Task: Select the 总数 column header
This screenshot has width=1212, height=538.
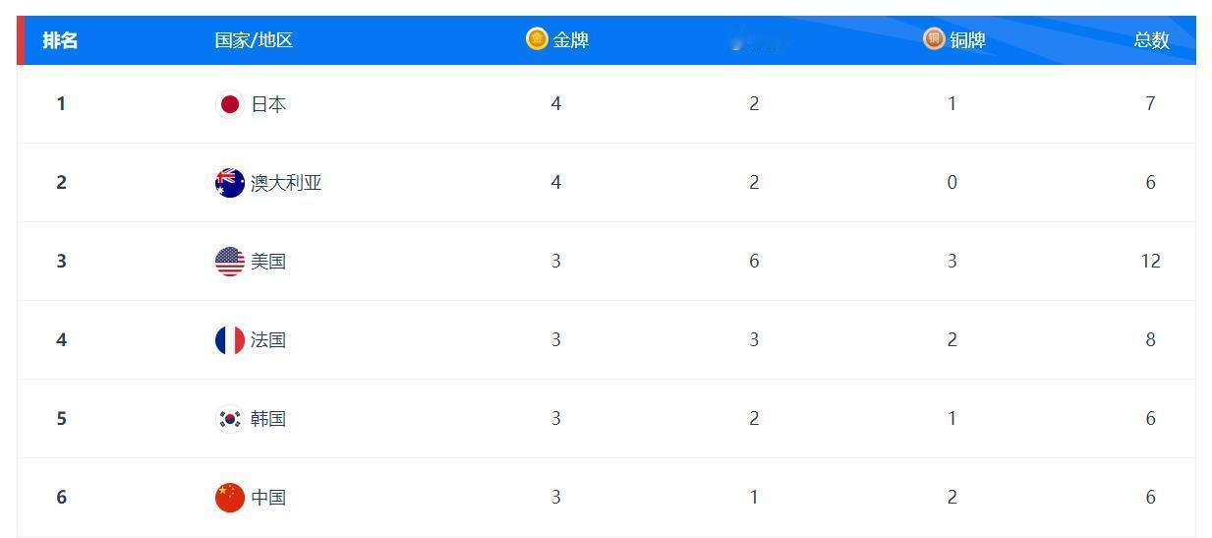Action: (1151, 40)
